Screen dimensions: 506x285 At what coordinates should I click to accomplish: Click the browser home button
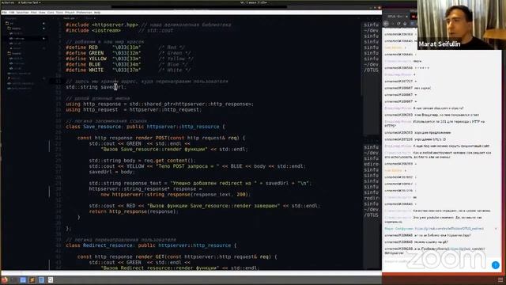click(x=406, y=24)
